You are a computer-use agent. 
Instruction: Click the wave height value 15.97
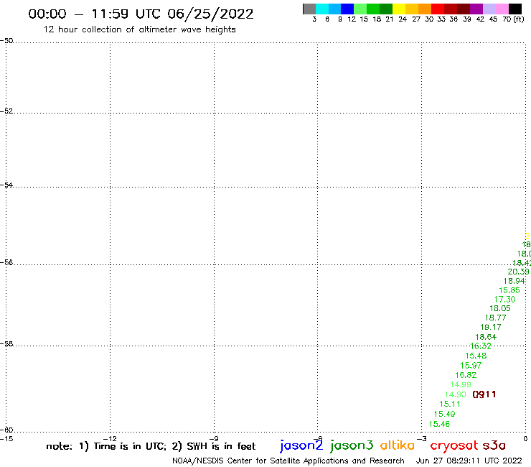(x=471, y=366)
